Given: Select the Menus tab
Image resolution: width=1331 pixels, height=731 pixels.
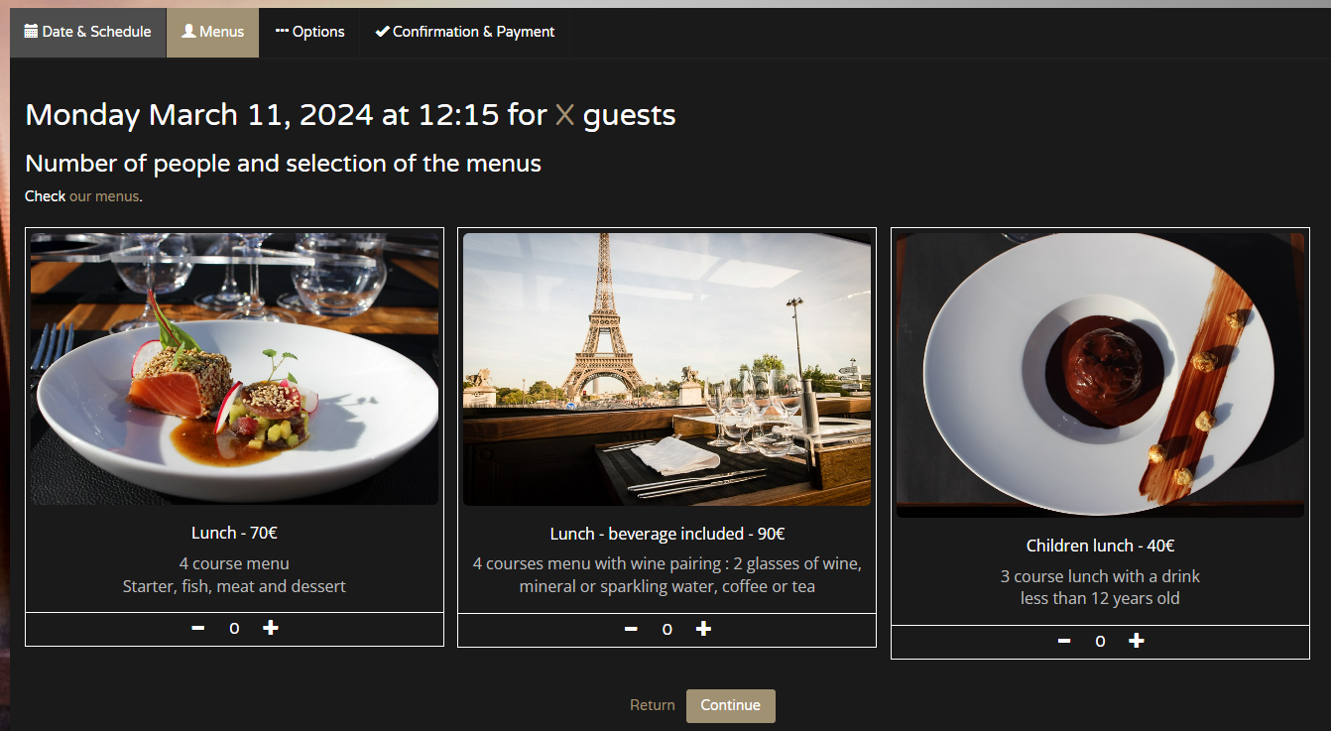Looking at the screenshot, I should tap(213, 32).
